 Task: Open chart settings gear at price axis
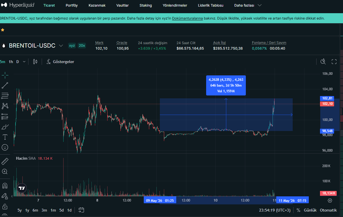click(x=330, y=200)
